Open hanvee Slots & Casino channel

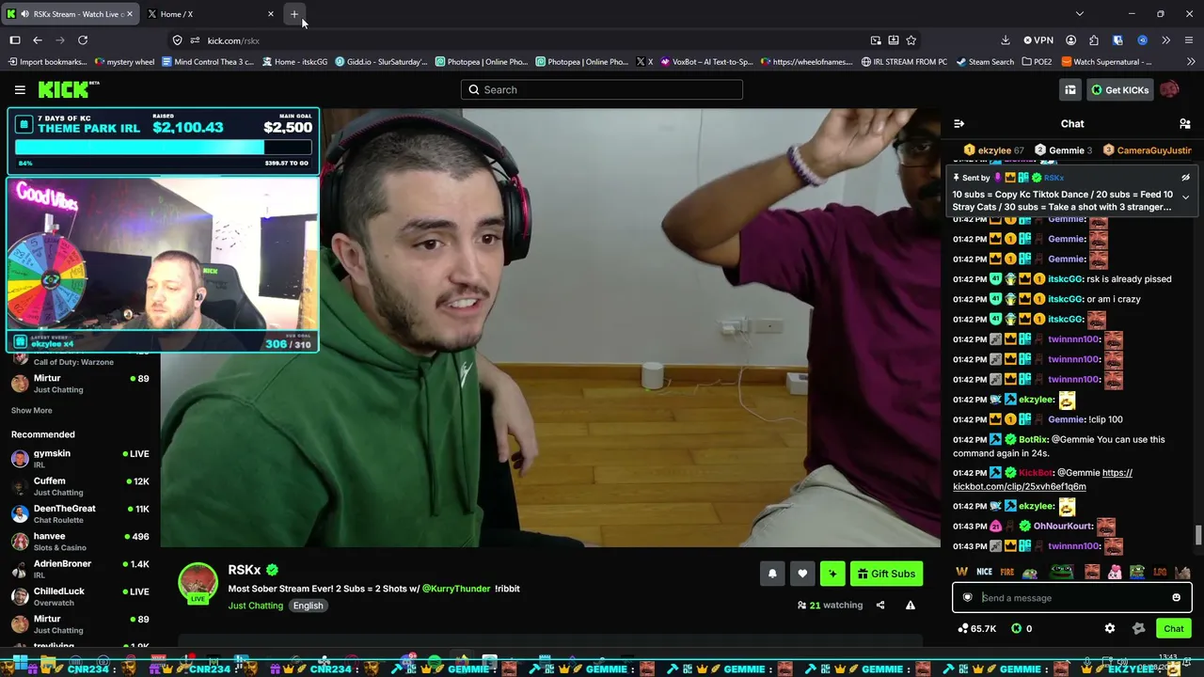tap(80, 542)
